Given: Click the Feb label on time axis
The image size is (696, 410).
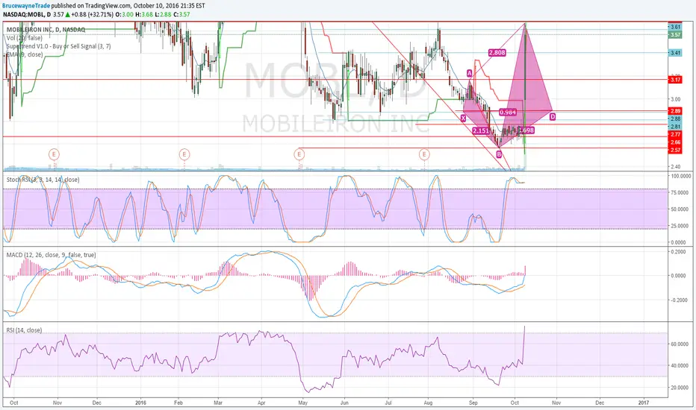Looking at the screenshot, I should click(x=178, y=403).
